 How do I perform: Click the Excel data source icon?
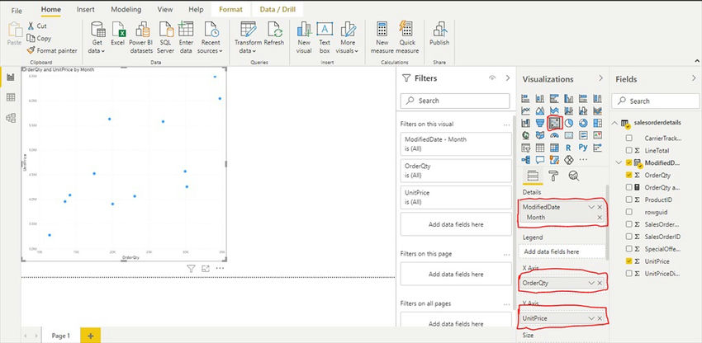tap(117, 34)
